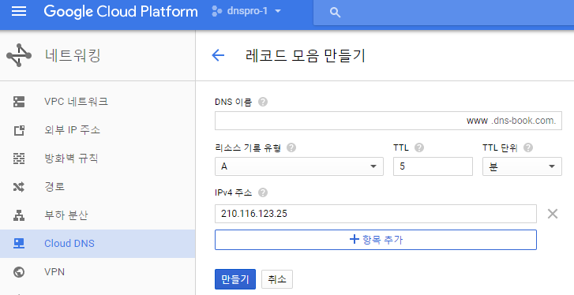Select Cloud DNS in sidebar
The image size is (574, 295).
tap(97, 244)
